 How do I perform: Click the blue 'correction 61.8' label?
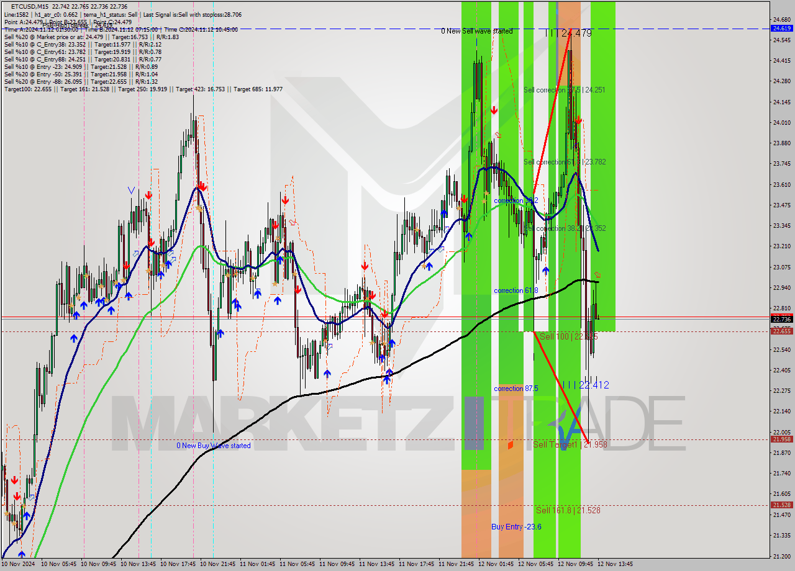pyautogui.click(x=516, y=290)
